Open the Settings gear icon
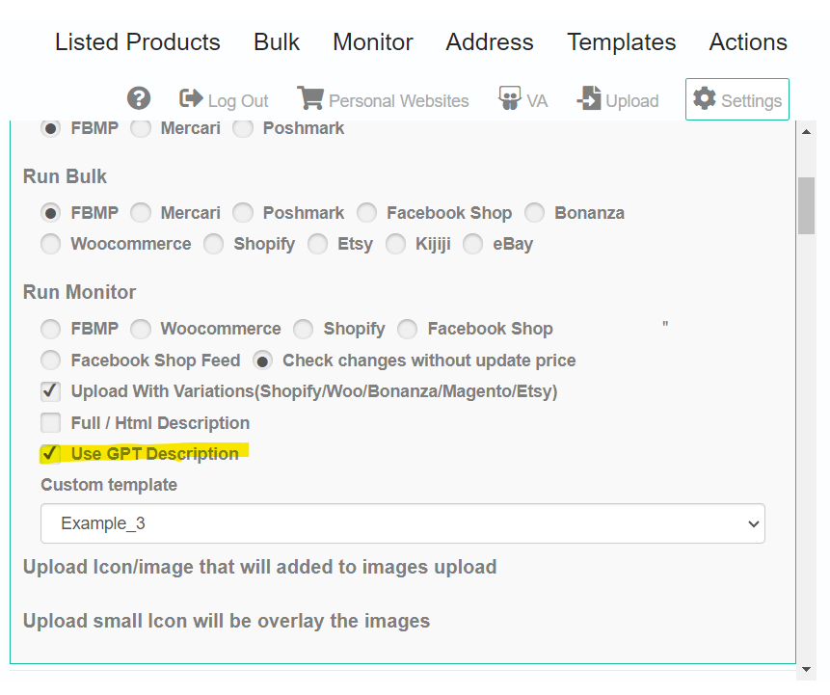The height and width of the screenshot is (695, 830). [705, 98]
